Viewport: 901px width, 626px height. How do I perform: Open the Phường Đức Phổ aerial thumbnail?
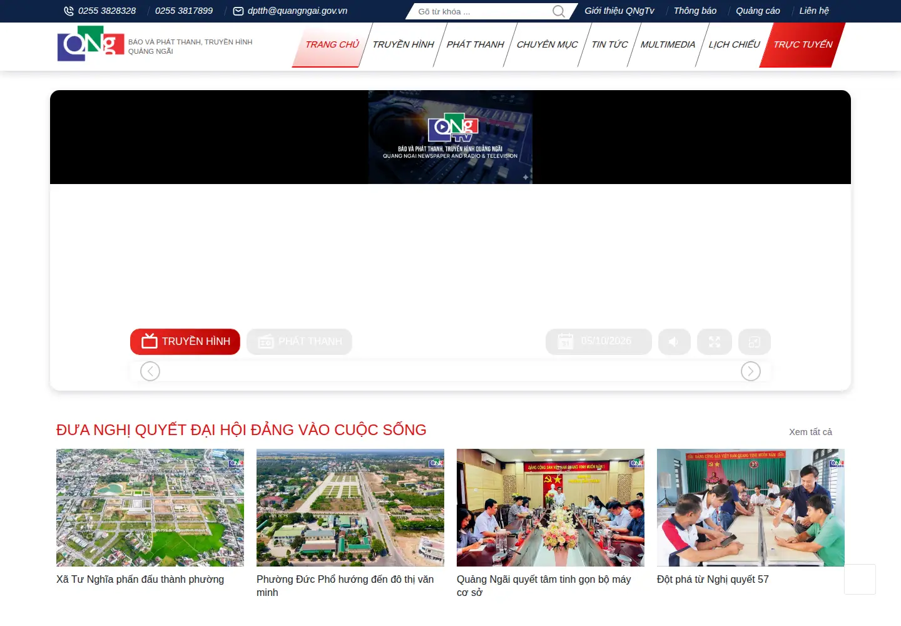(350, 508)
